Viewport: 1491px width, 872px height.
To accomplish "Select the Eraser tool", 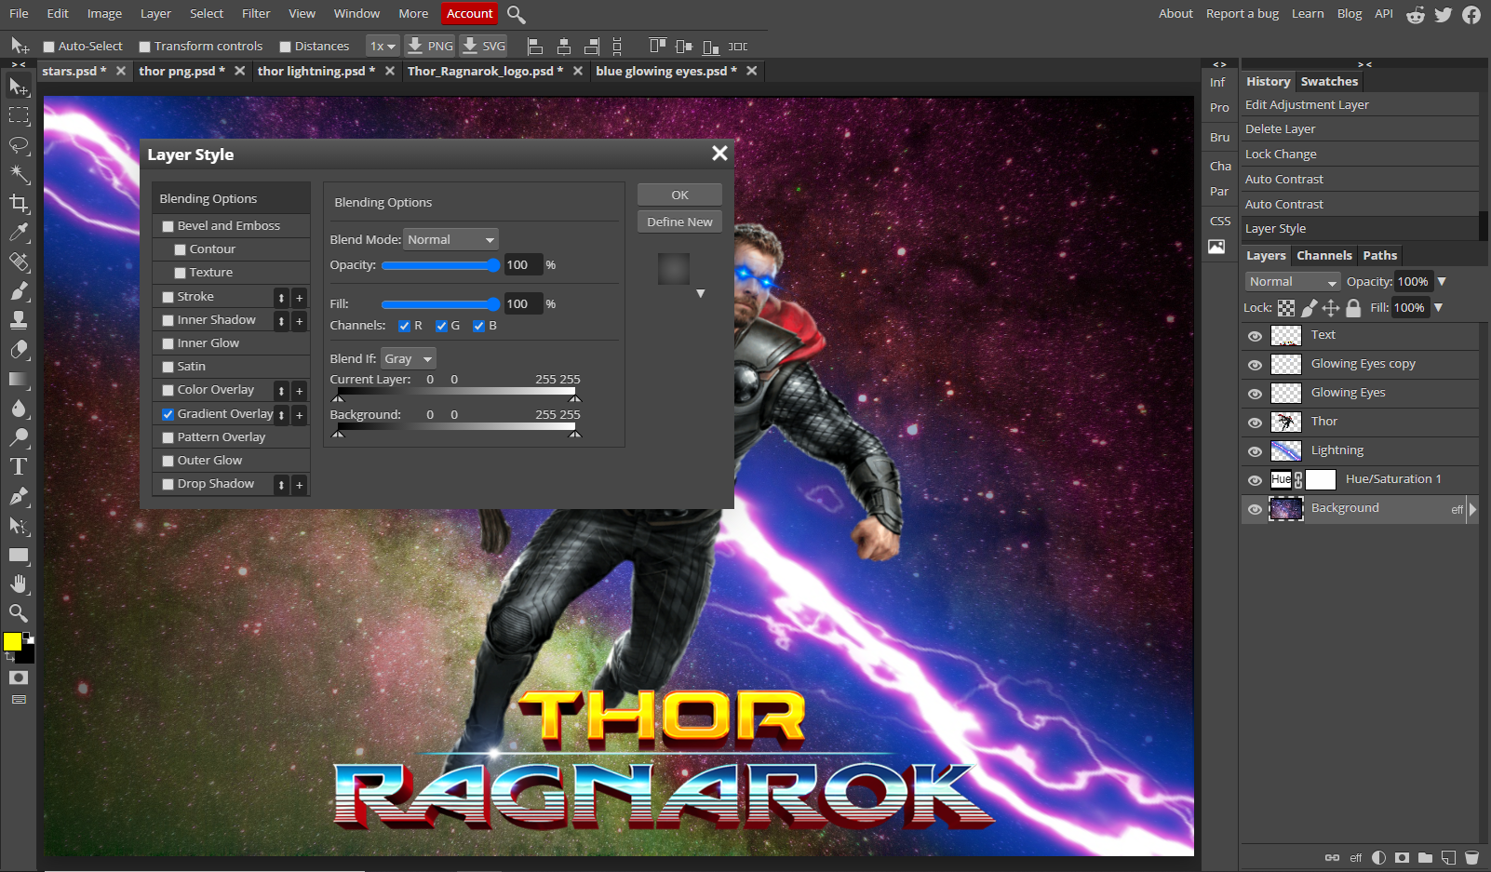I will click(19, 349).
